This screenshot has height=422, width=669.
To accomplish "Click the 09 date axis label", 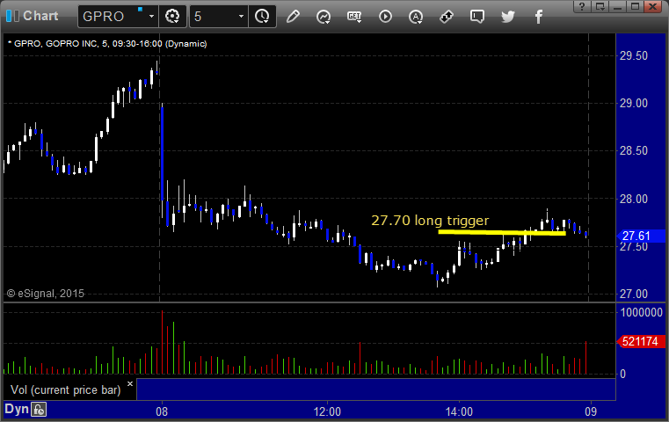I will 591,411.
